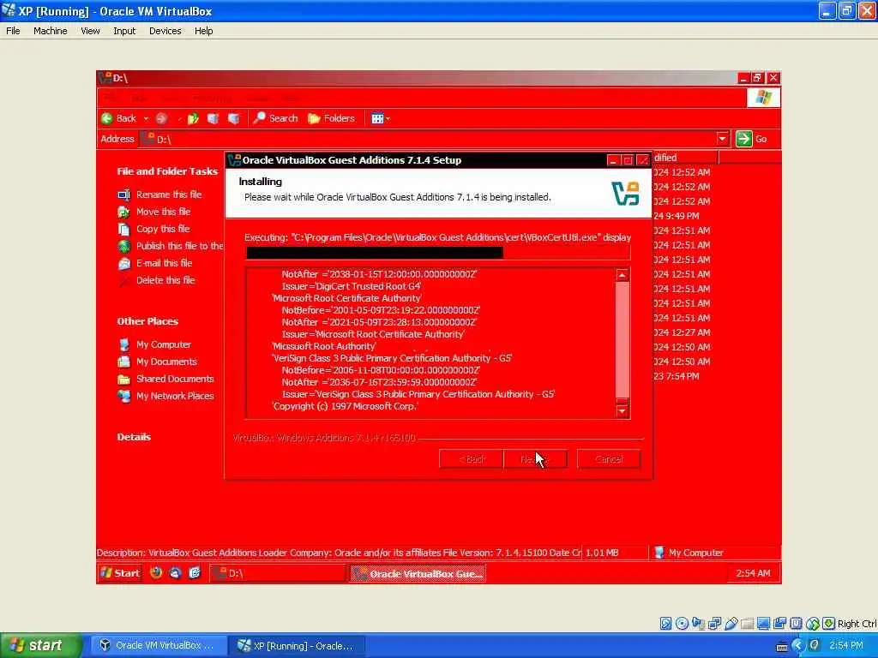Click the host tray icon left of clock
This screenshot has width=878, height=658.
(x=815, y=646)
